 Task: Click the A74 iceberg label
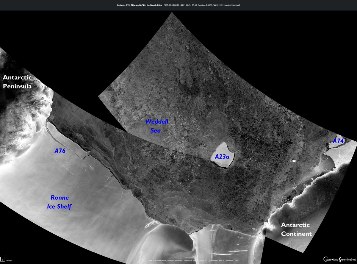(338, 141)
